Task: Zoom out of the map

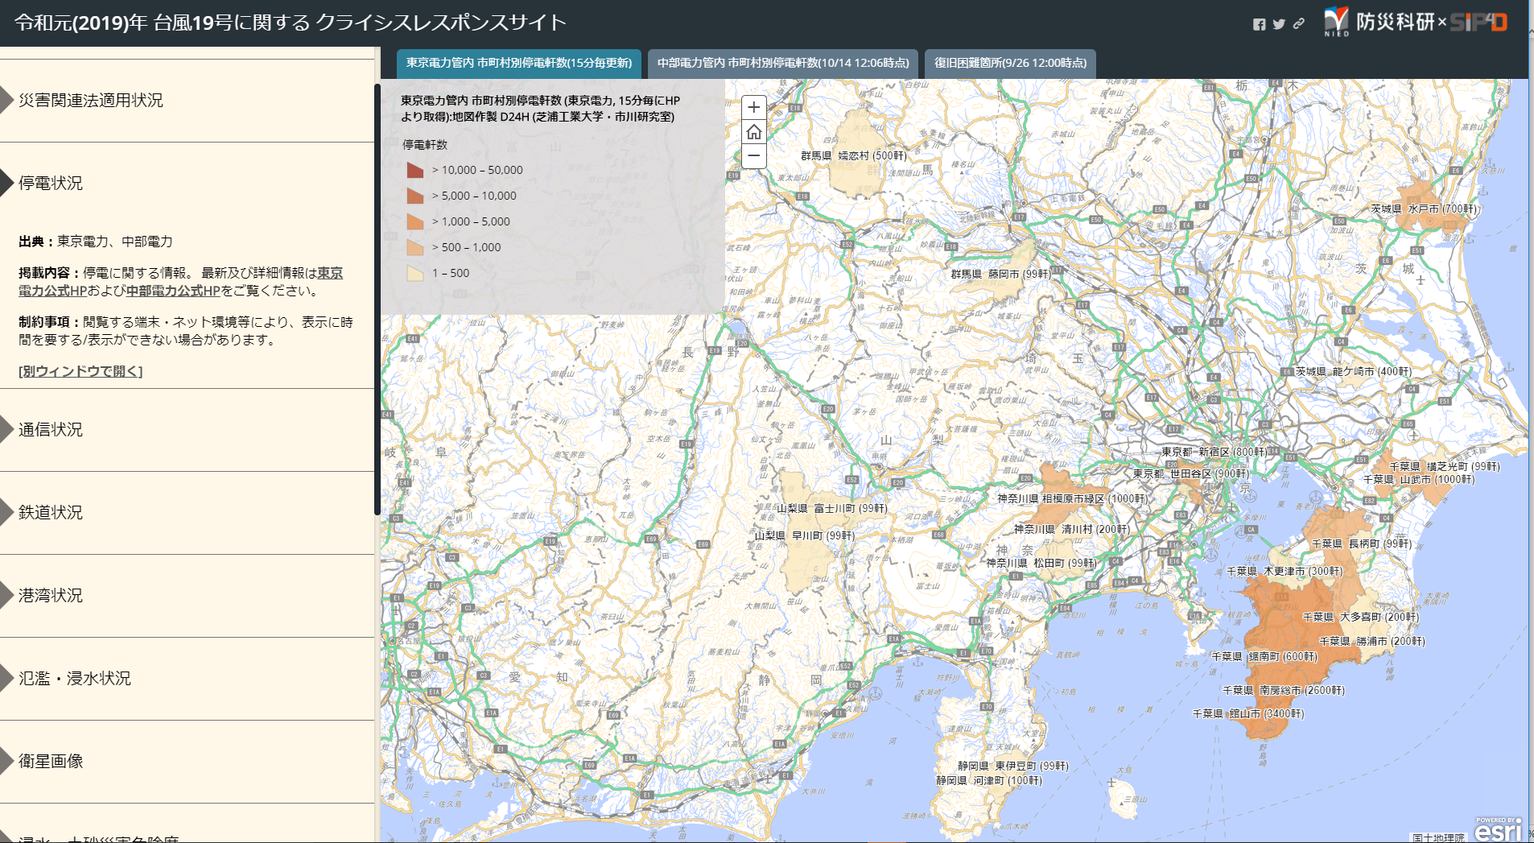Action: pos(753,156)
